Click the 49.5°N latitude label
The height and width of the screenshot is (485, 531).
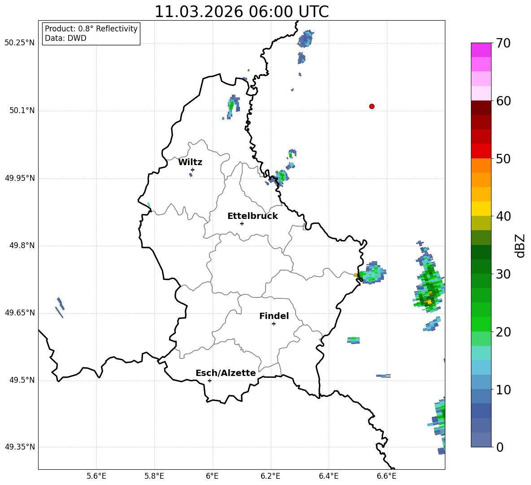(x=22, y=380)
